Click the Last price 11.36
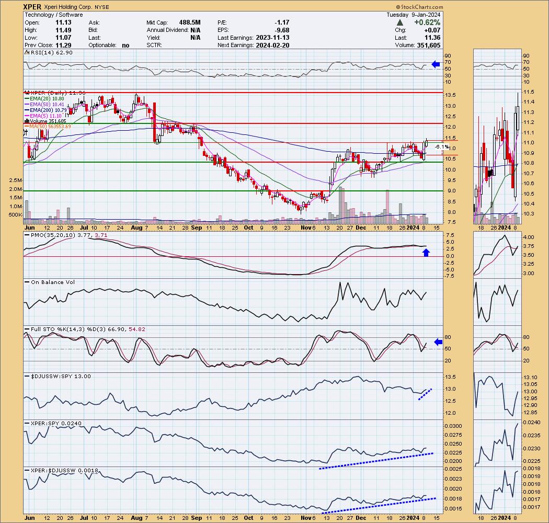The width and height of the screenshot is (549, 523). point(433,38)
